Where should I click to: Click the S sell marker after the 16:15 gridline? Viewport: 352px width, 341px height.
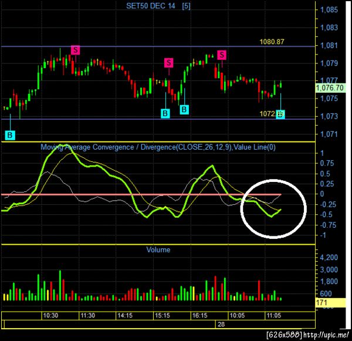click(x=222, y=55)
